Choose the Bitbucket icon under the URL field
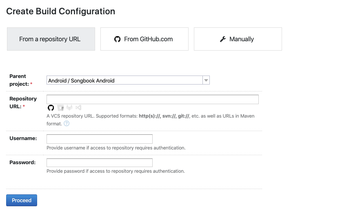Screen dimensions: 360x214 tap(60, 107)
